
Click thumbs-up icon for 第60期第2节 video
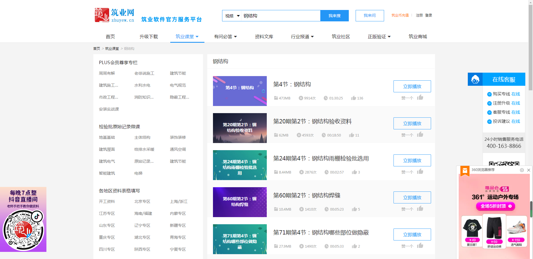pyautogui.click(x=420, y=209)
